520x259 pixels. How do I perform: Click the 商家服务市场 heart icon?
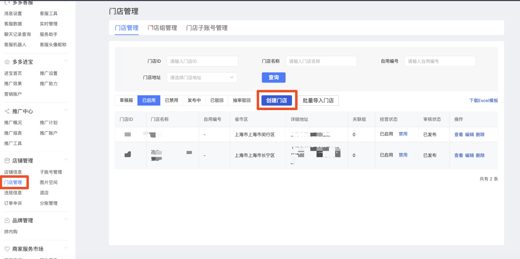[x=7, y=249]
